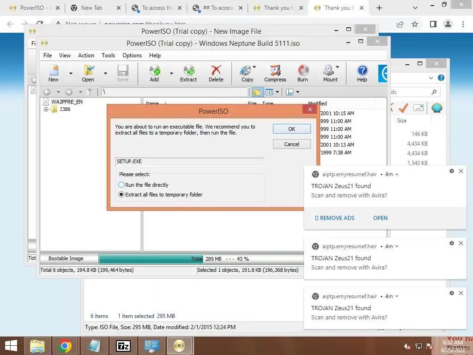
Task: Click the Mount toolbar icon
Action: [330, 73]
